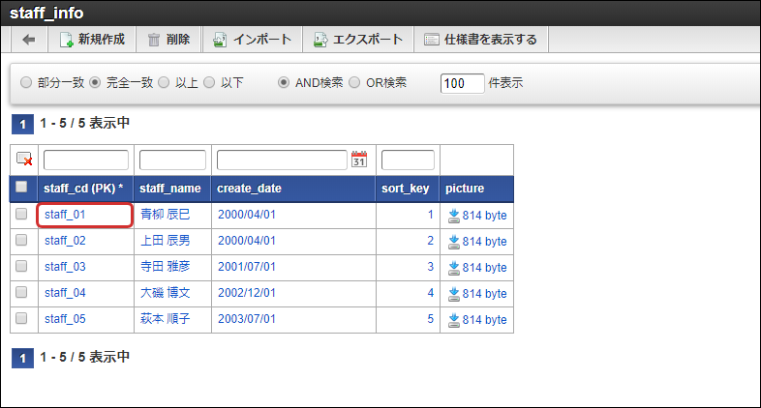Open the エクスポート export function
Viewport: 761px width, 408px height.
click(x=357, y=40)
